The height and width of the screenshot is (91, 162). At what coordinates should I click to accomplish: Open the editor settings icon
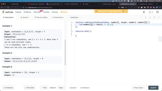pos(154,17)
